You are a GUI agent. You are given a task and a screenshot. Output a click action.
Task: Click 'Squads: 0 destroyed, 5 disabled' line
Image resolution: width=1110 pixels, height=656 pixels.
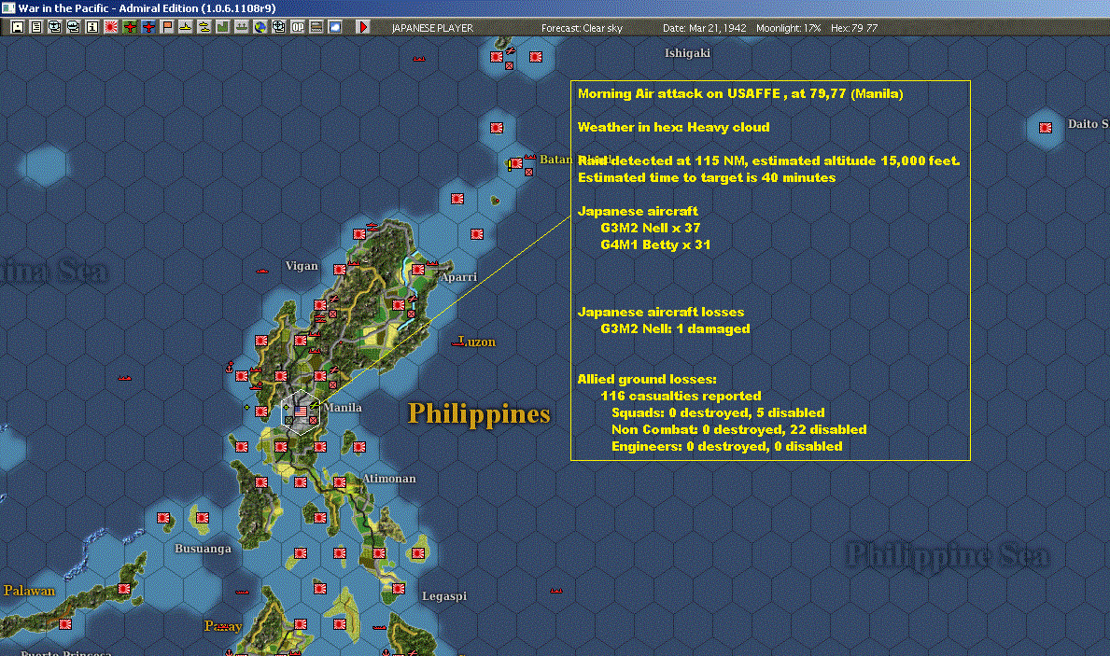718,412
